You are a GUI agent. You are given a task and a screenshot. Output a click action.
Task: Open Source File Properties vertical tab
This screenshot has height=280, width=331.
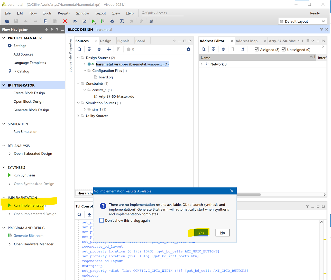[70, 56]
